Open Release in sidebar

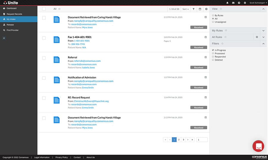point(19,25)
